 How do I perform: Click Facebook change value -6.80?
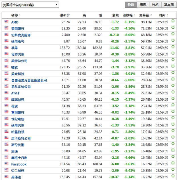(x=115, y=164)
